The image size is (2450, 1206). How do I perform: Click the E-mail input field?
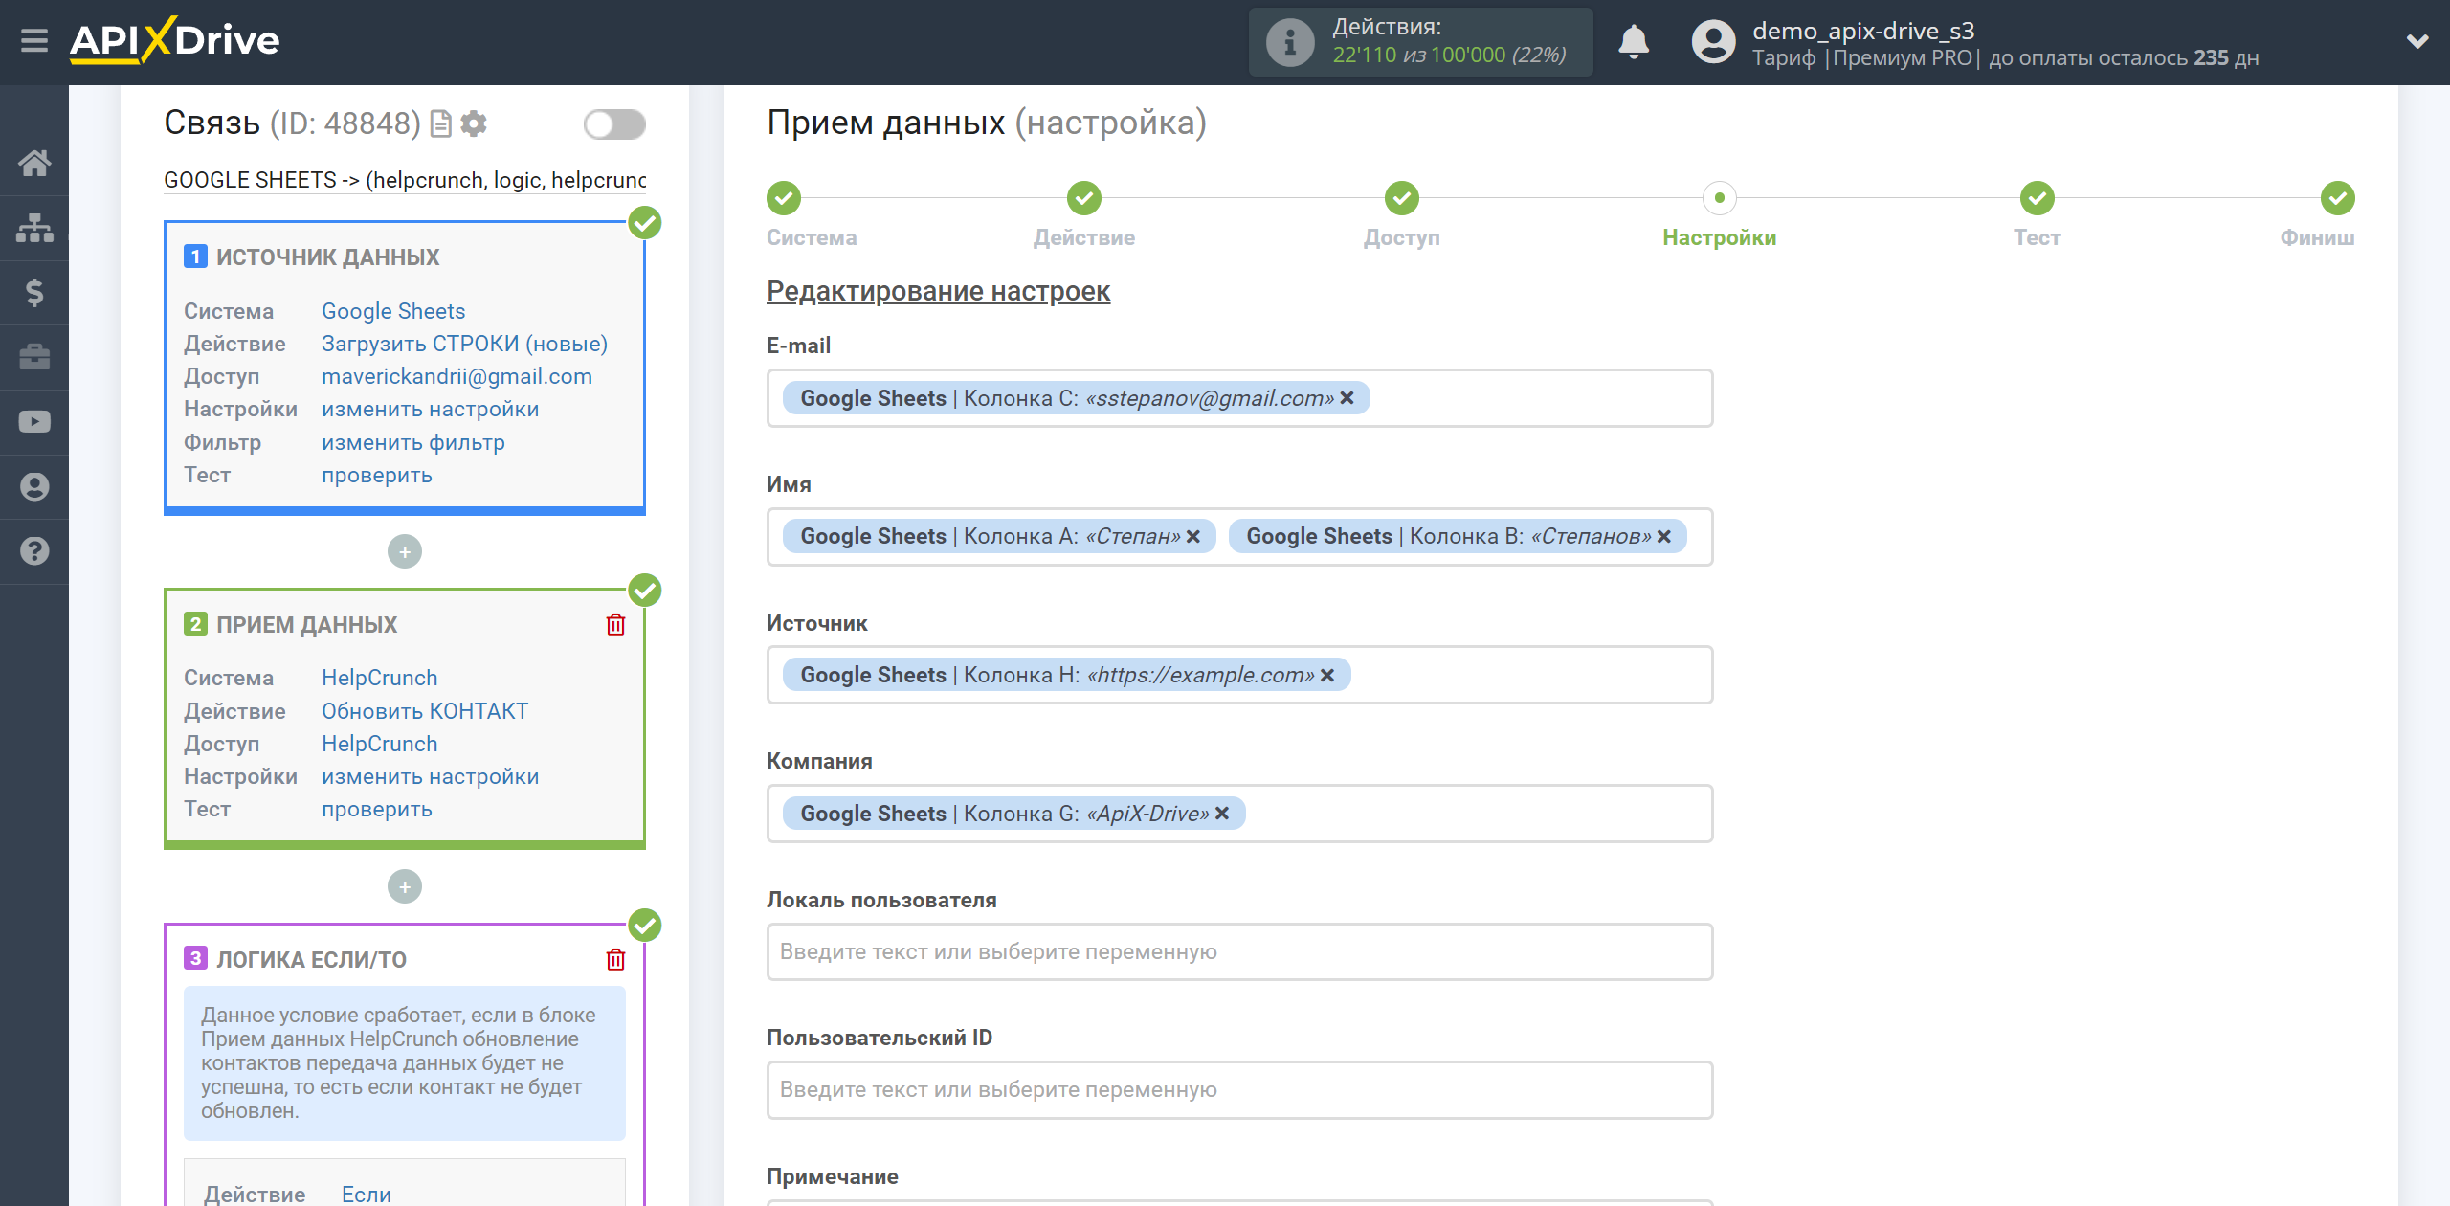[x=1239, y=398]
